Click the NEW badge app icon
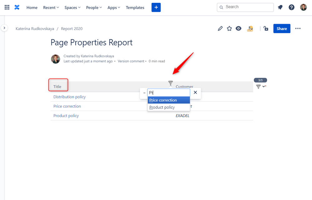 coord(250,29)
